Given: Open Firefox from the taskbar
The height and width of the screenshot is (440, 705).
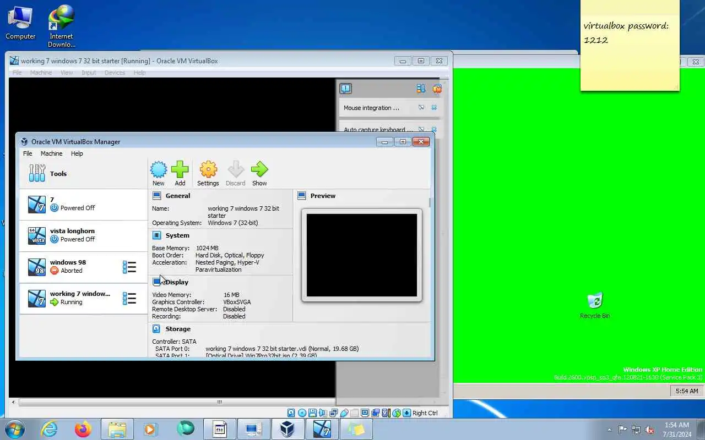Looking at the screenshot, I should (x=83, y=428).
